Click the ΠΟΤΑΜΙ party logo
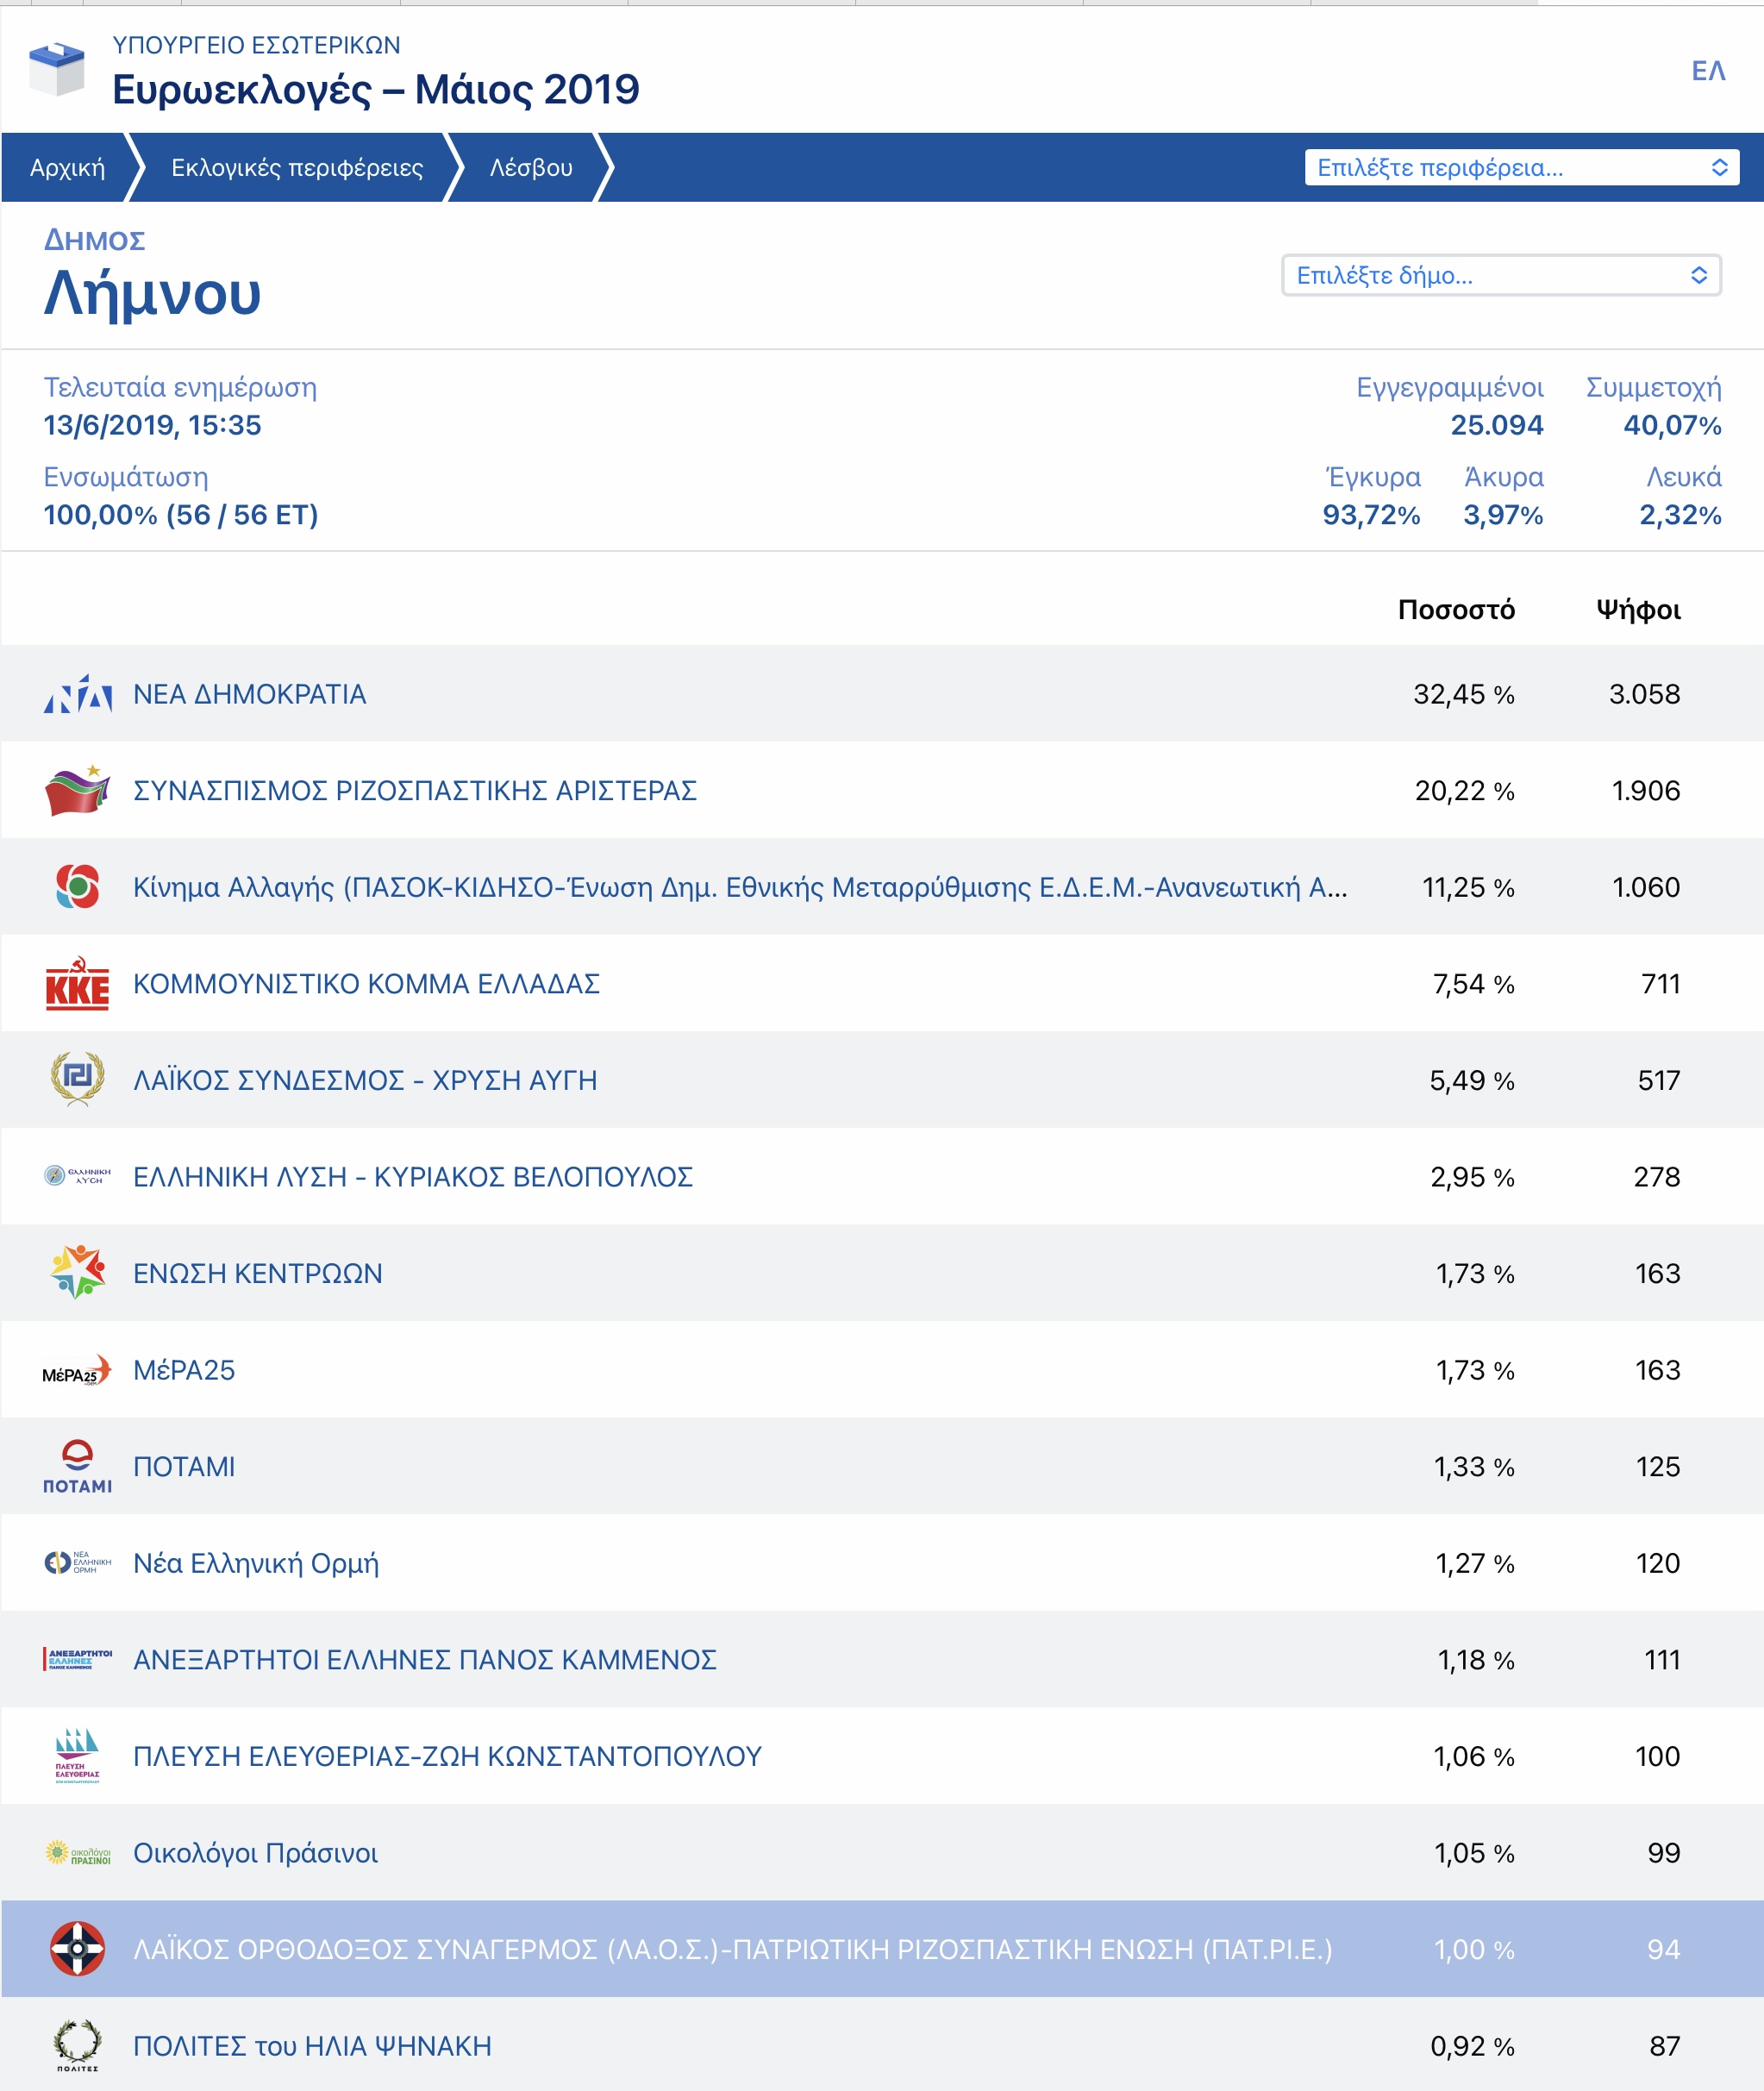This screenshot has height=2091, width=1764. click(77, 1466)
